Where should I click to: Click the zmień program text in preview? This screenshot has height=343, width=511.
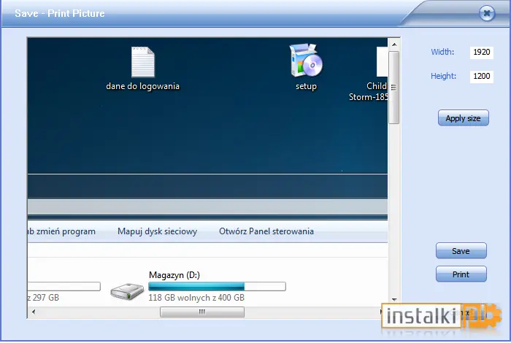pyautogui.click(x=66, y=231)
